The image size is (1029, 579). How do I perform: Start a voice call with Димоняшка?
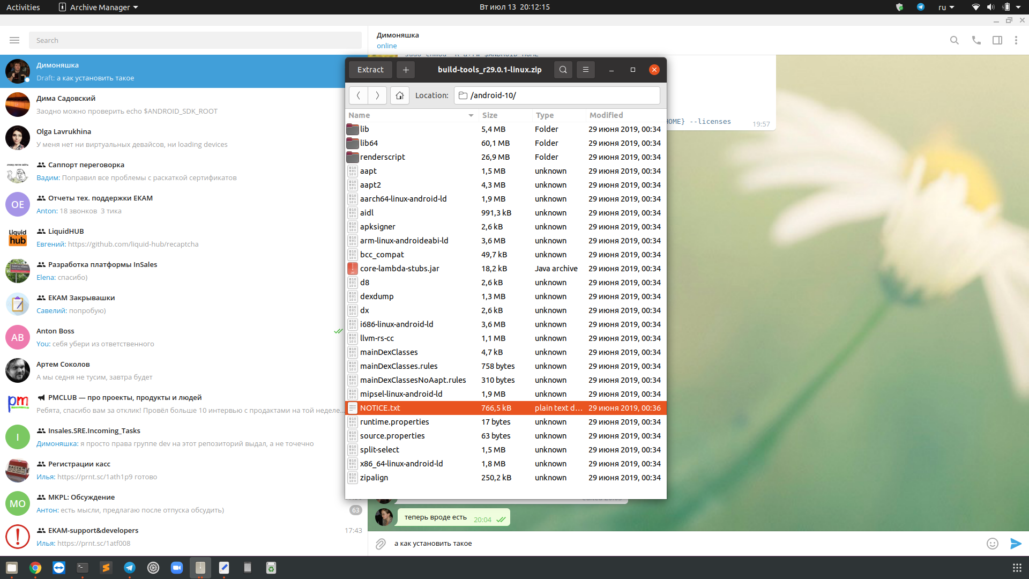(x=976, y=40)
